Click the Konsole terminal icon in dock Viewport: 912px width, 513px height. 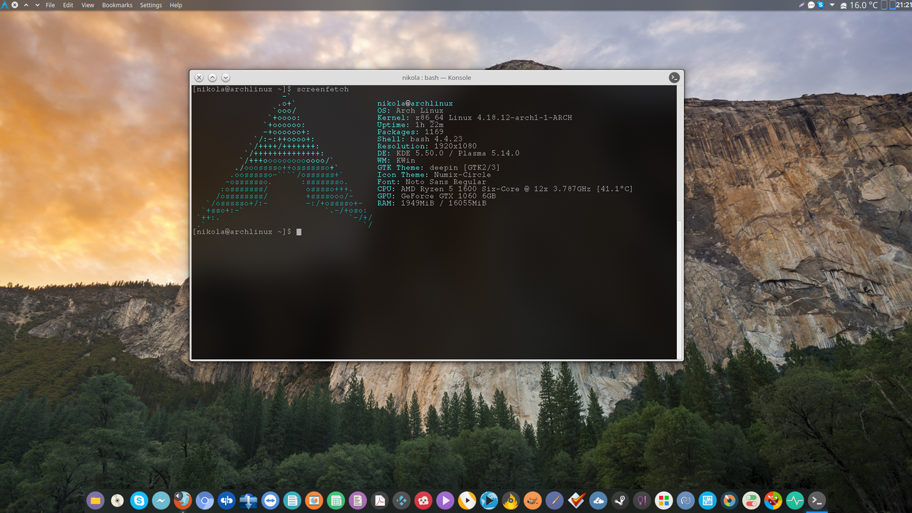pyautogui.click(x=817, y=501)
